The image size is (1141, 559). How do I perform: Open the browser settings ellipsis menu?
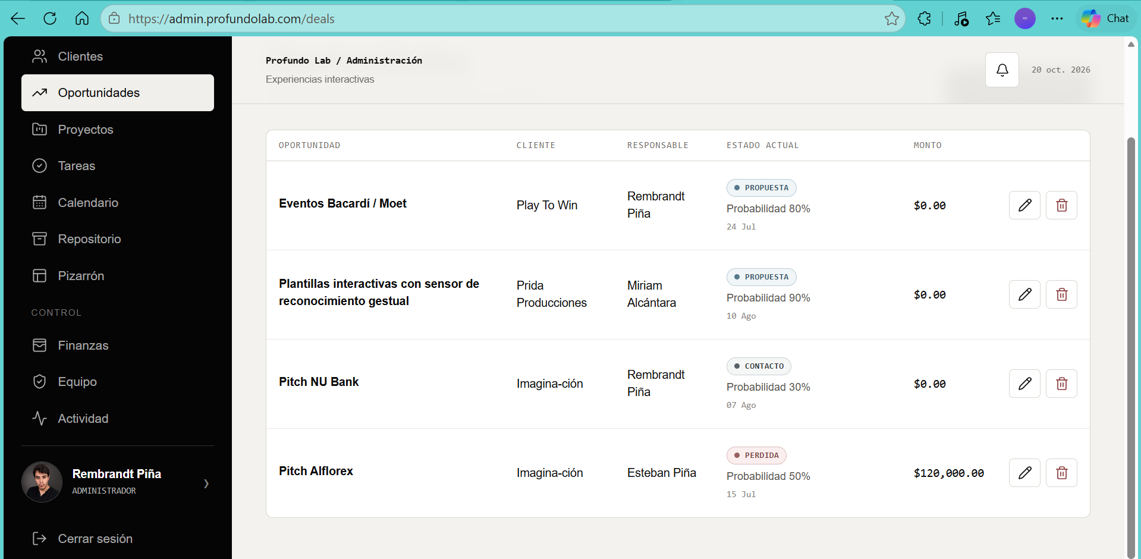1057,18
